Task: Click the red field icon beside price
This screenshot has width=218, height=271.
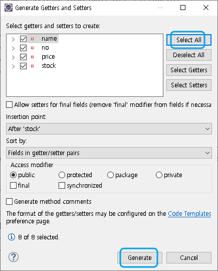Action: coord(32,57)
